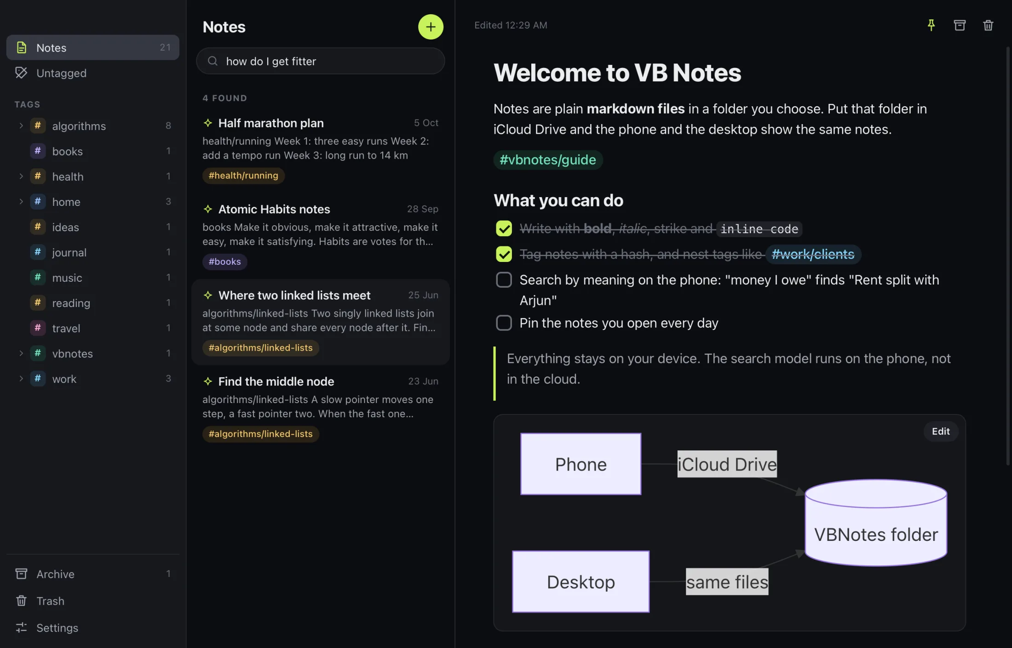Image resolution: width=1012 pixels, height=648 pixels.
Task: Click the Settings sliders icon
Action: pyautogui.click(x=21, y=627)
